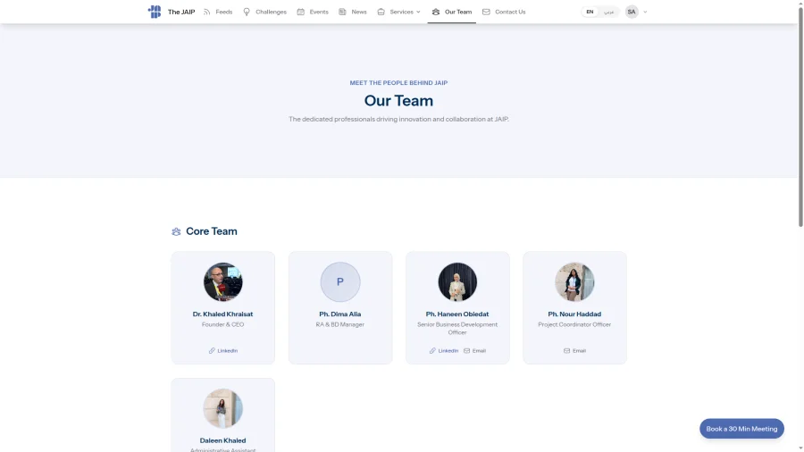Click the Events calendar icon
804x452 pixels.
[301, 12]
